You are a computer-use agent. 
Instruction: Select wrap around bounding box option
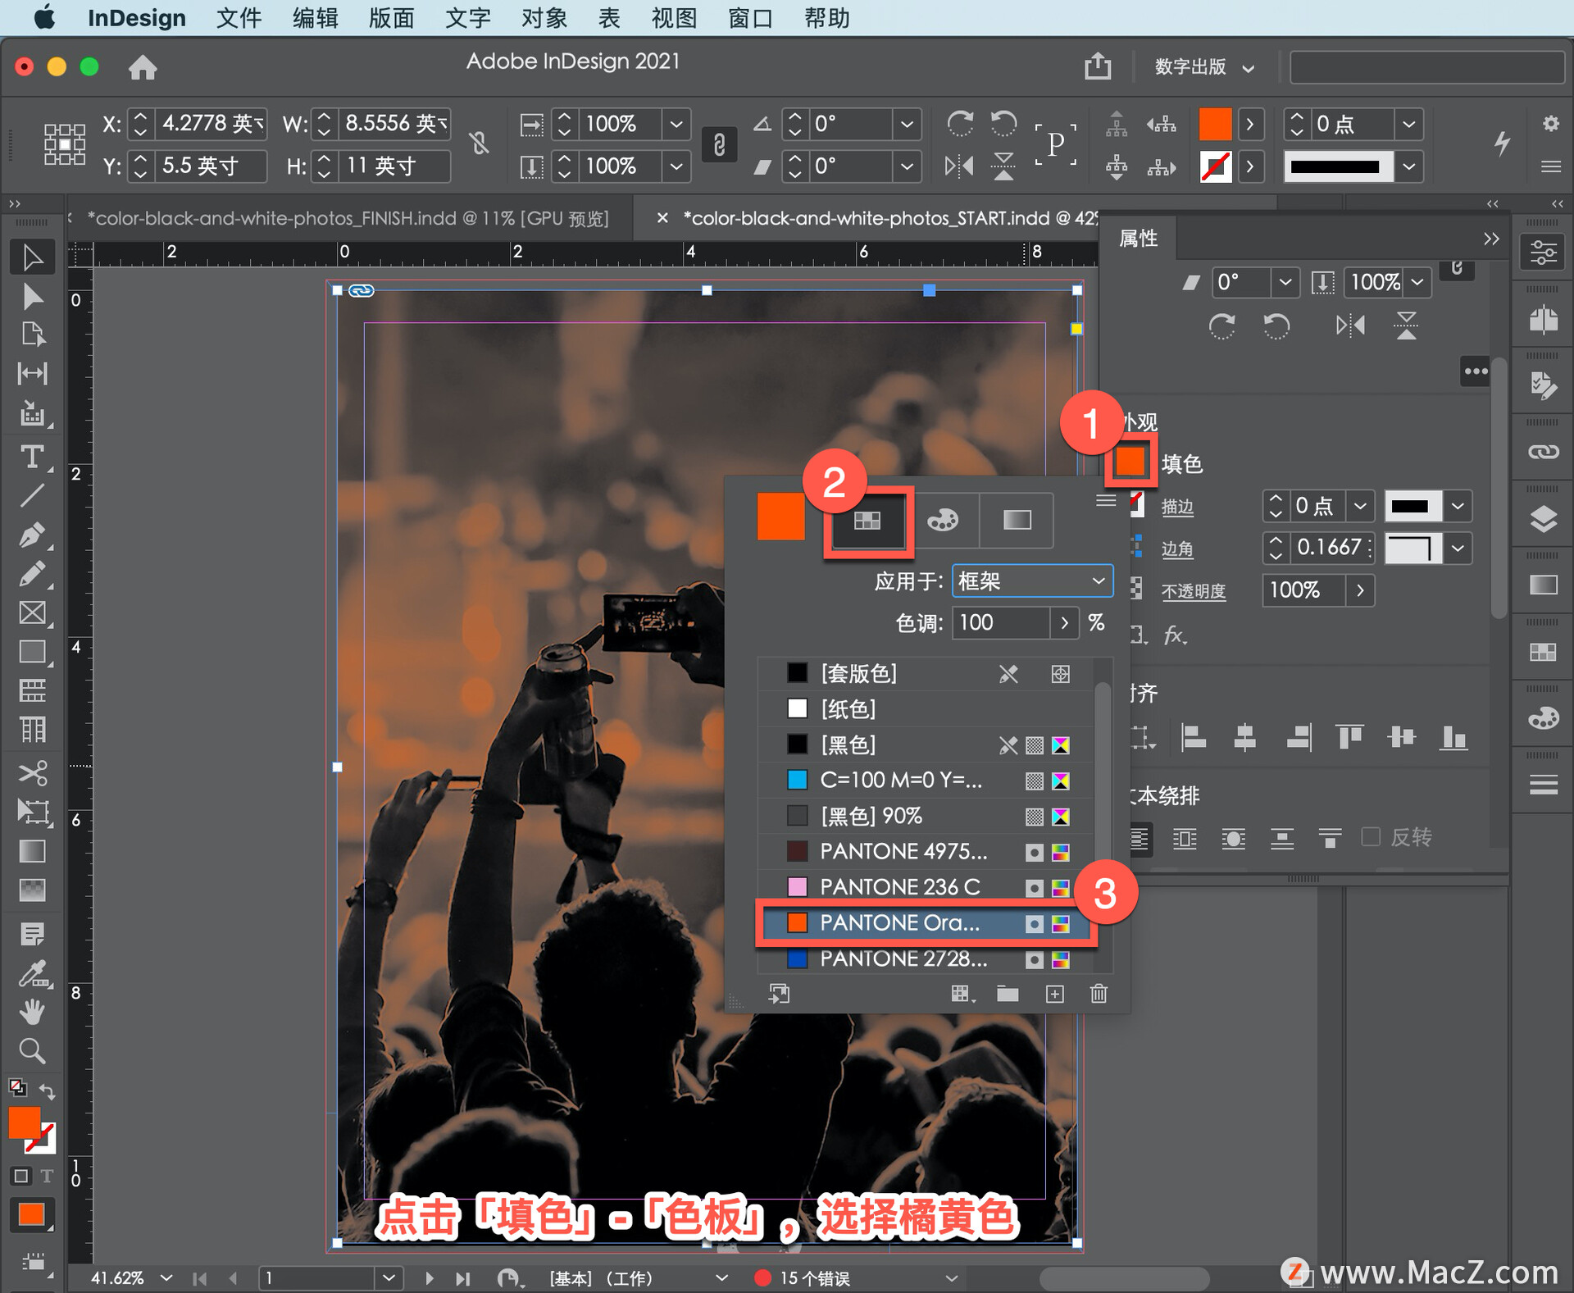tap(1185, 838)
